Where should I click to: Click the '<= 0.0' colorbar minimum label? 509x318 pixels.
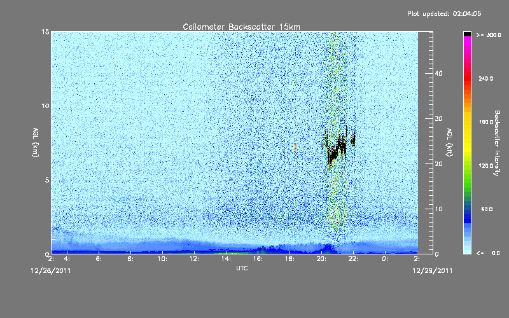click(488, 253)
